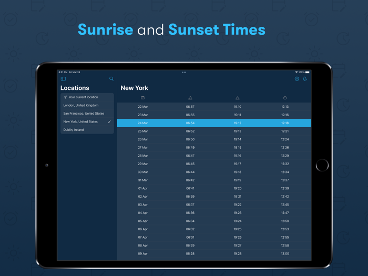Screen dimensions: 368x276
Task: Click the 08 Apr date cell
Action: (142, 246)
